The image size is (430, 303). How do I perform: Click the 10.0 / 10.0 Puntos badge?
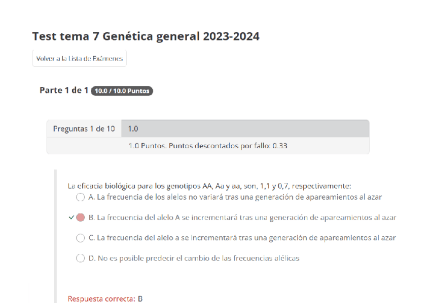pyautogui.click(x=122, y=91)
